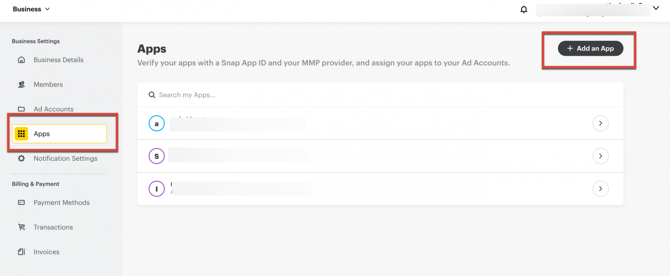Click the magnifying glass in the search bar
670x276 pixels.
coord(152,94)
